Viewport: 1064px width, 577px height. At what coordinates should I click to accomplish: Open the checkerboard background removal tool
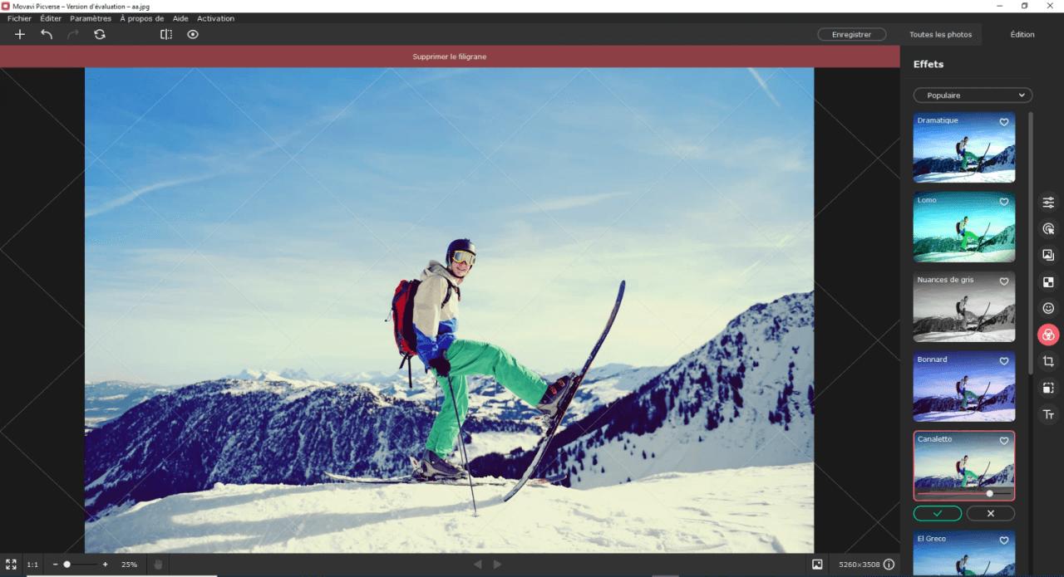point(1048,282)
